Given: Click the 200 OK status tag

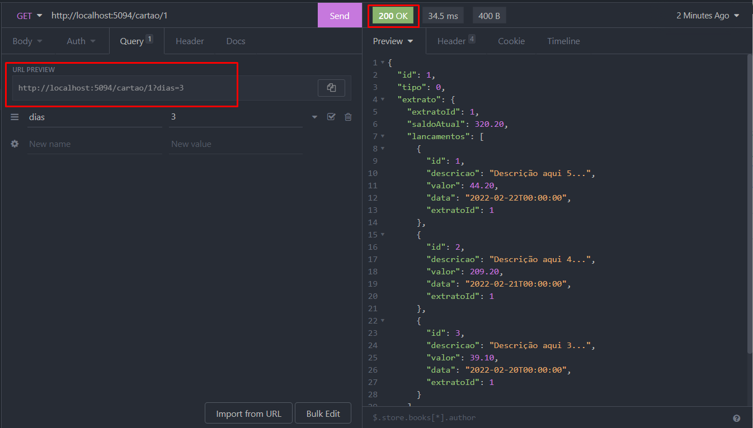Looking at the screenshot, I should (x=393, y=16).
